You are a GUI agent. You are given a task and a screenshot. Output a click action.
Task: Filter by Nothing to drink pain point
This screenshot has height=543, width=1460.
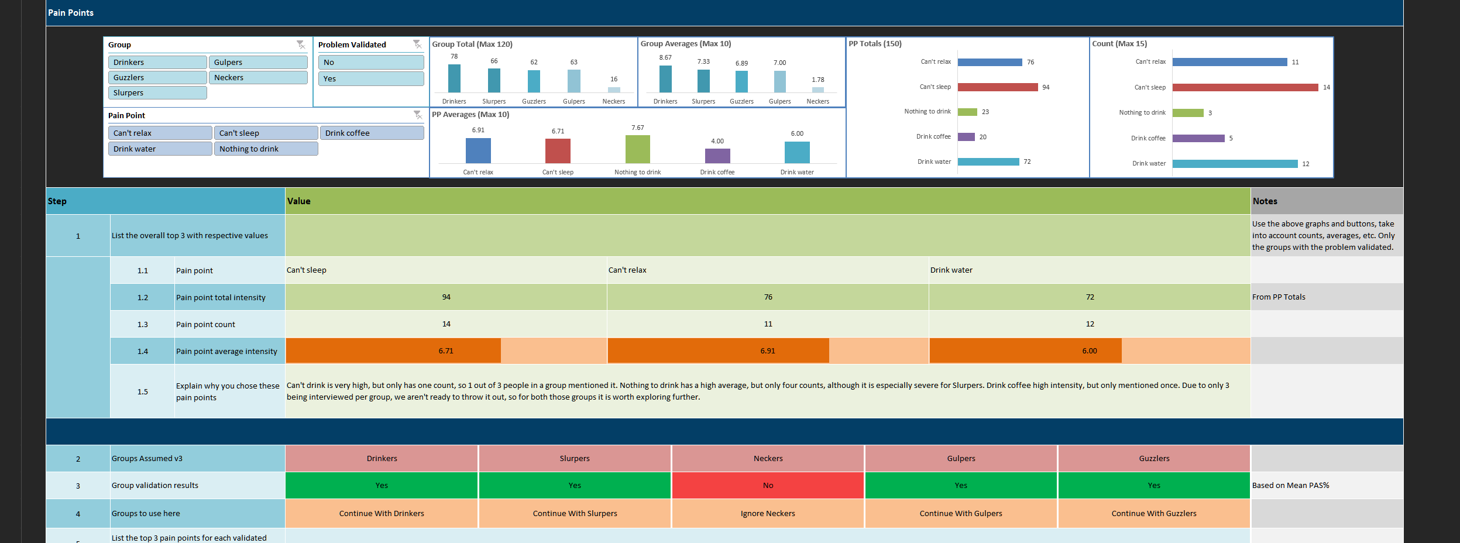(x=266, y=149)
